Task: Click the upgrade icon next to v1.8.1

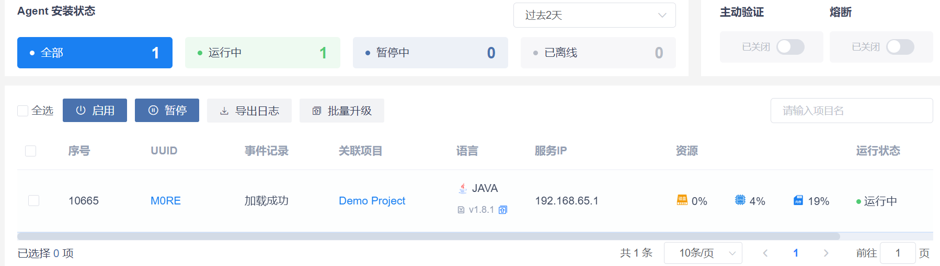Action: [503, 210]
